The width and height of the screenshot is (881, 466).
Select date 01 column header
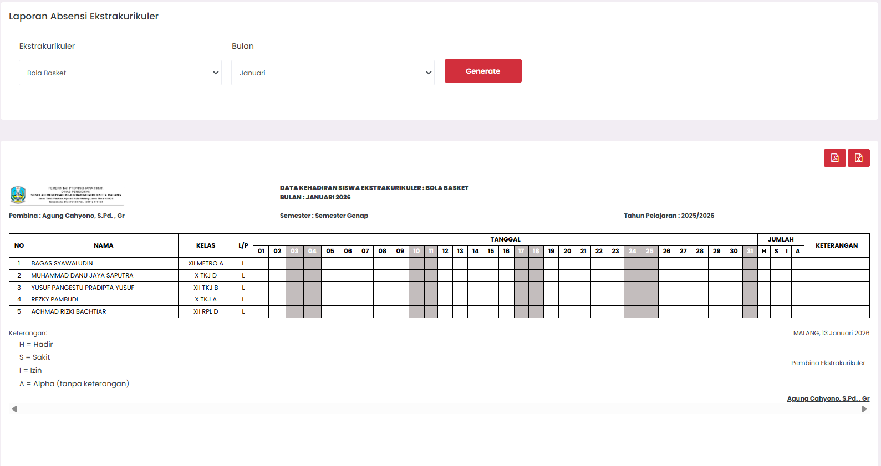coord(261,251)
